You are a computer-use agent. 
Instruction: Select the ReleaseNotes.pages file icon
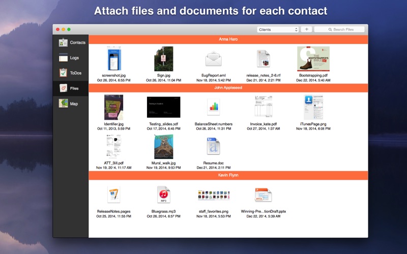[x=113, y=195]
